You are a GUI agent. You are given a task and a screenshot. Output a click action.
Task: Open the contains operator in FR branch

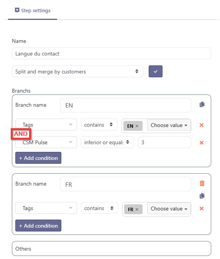pos(100,208)
